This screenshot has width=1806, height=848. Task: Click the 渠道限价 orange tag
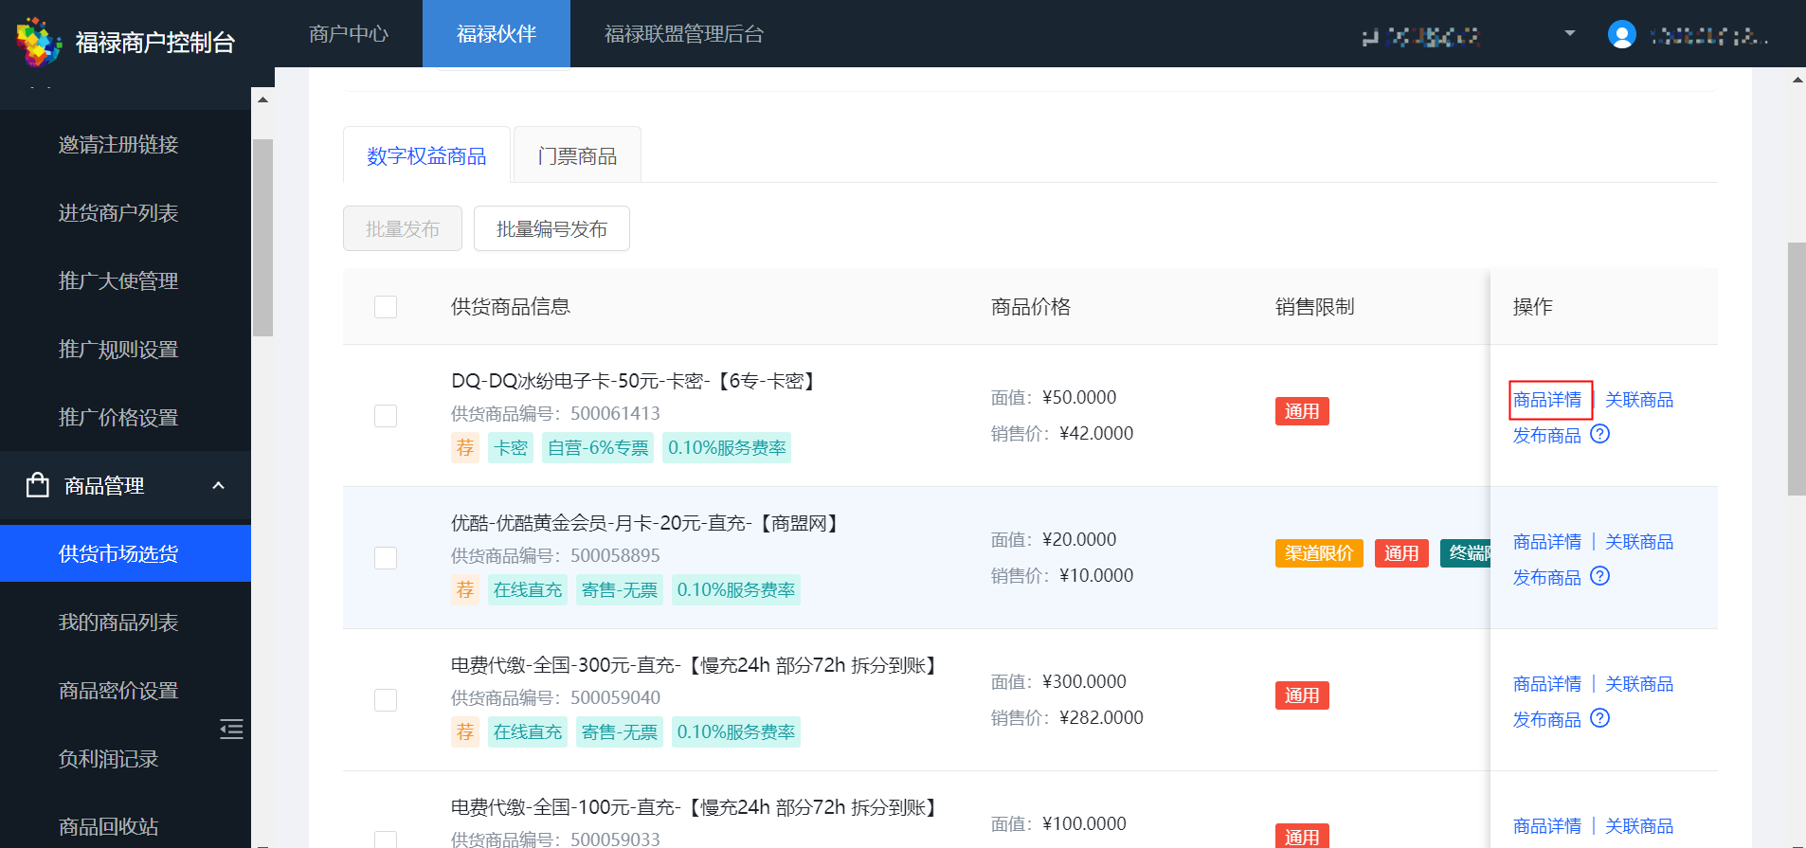click(x=1319, y=553)
